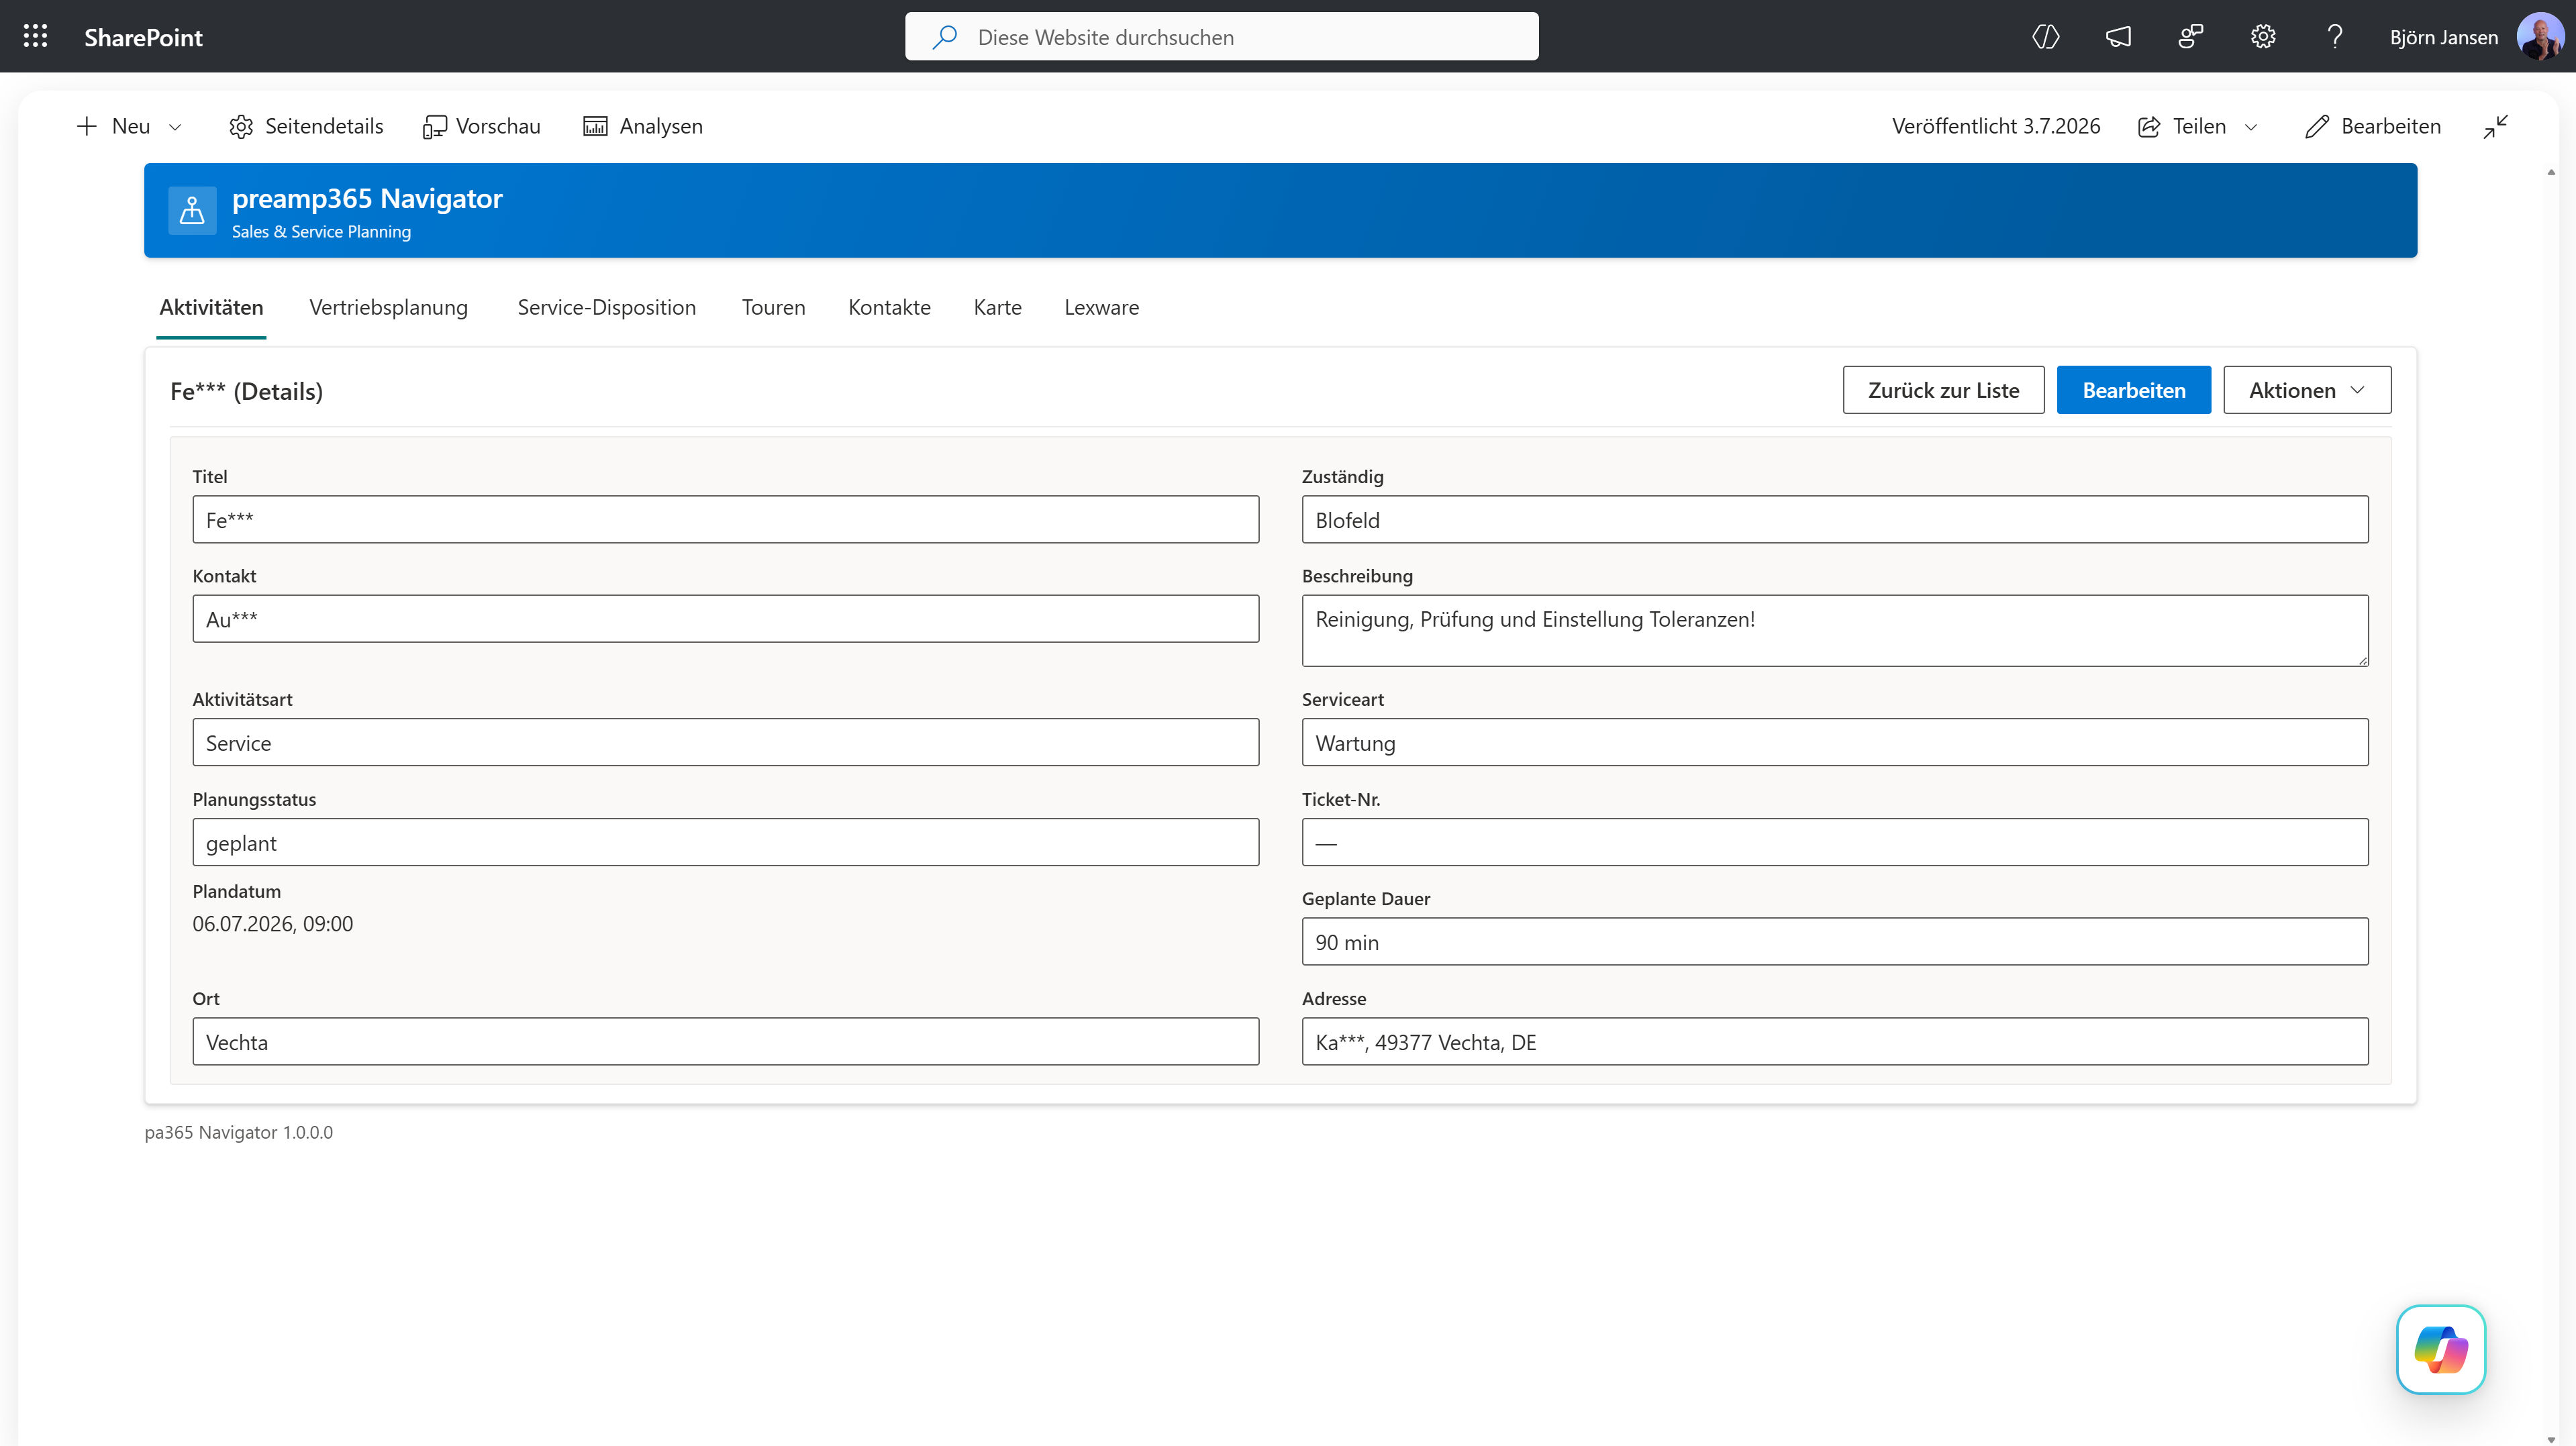Screen dimensions: 2576x1446
Task: Click the Planungsstatus field showing geplant
Action: coord(725,842)
